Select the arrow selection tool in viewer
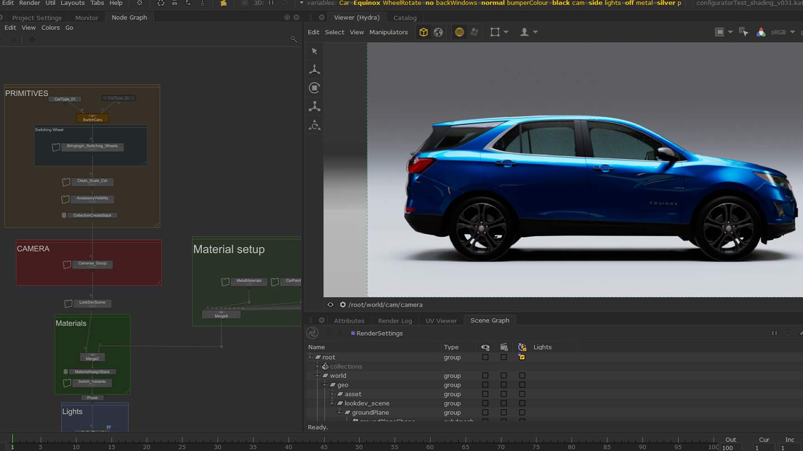The width and height of the screenshot is (803, 451). [x=315, y=51]
